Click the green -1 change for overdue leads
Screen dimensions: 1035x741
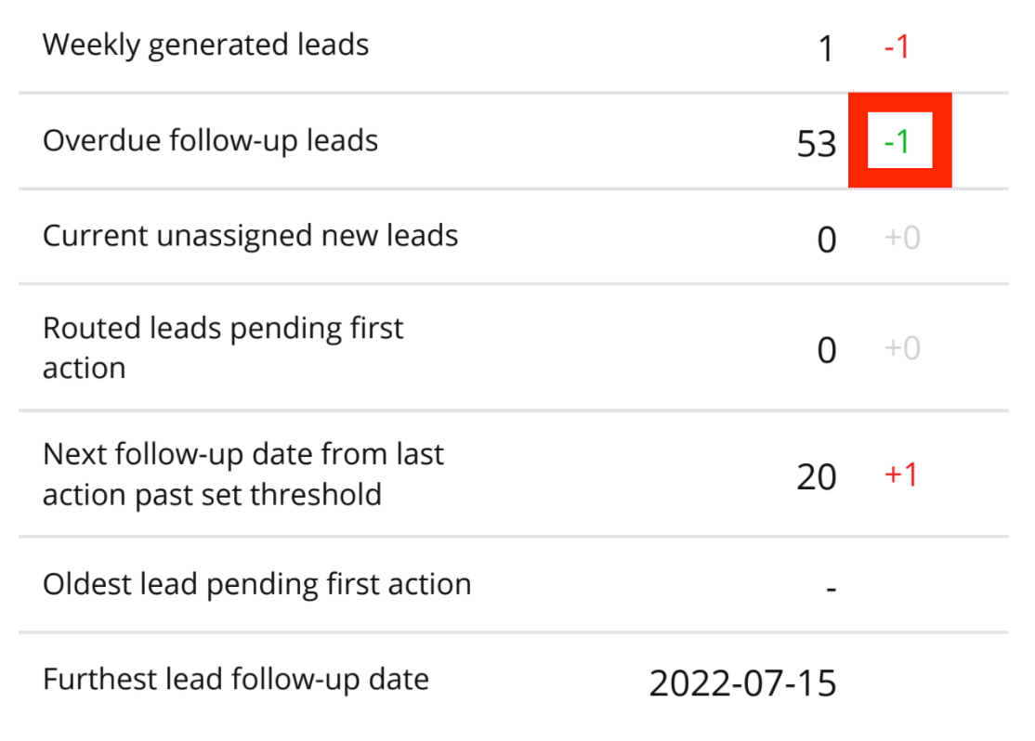pos(897,142)
